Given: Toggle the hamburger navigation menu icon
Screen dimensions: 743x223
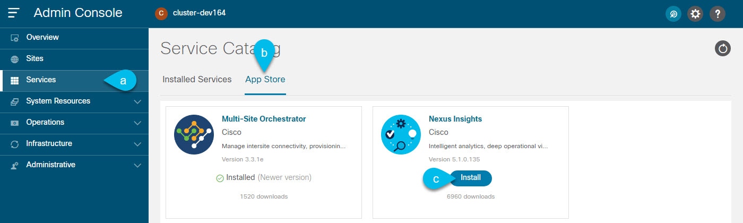Looking at the screenshot, I should 14,13.
